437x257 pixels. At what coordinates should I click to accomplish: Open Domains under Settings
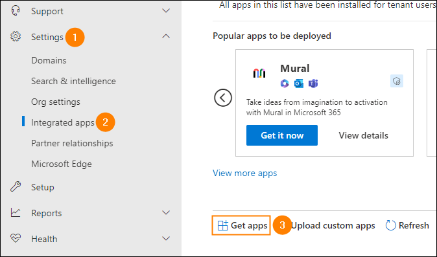pyautogui.click(x=49, y=60)
